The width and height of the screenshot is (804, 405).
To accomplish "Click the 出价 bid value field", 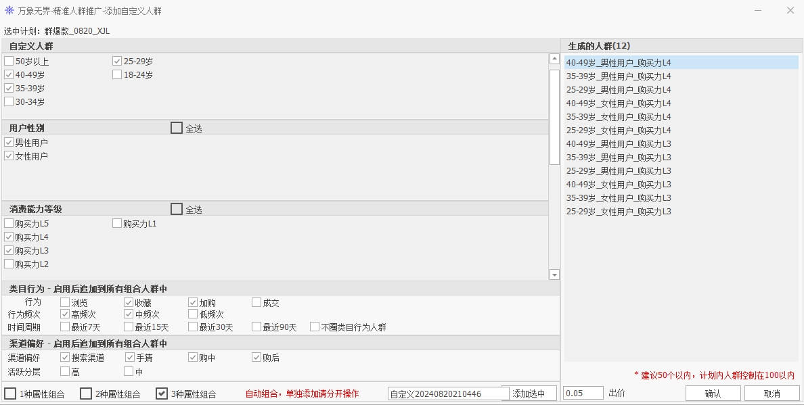I will tap(583, 394).
